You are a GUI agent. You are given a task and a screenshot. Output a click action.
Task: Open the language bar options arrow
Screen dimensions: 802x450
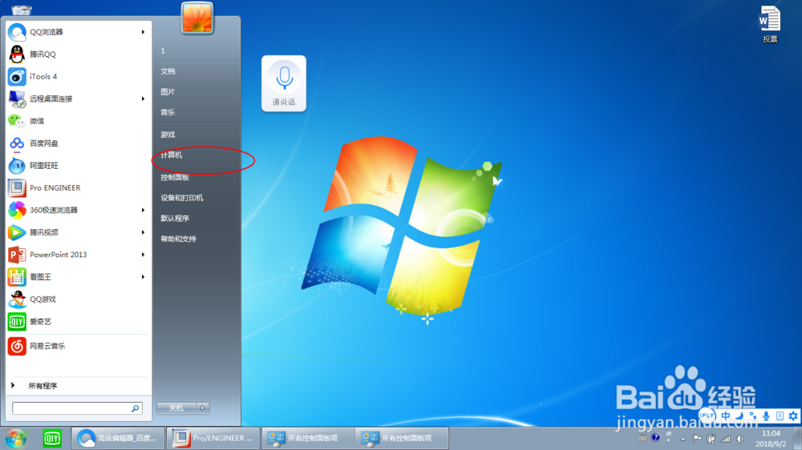coord(669,440)
